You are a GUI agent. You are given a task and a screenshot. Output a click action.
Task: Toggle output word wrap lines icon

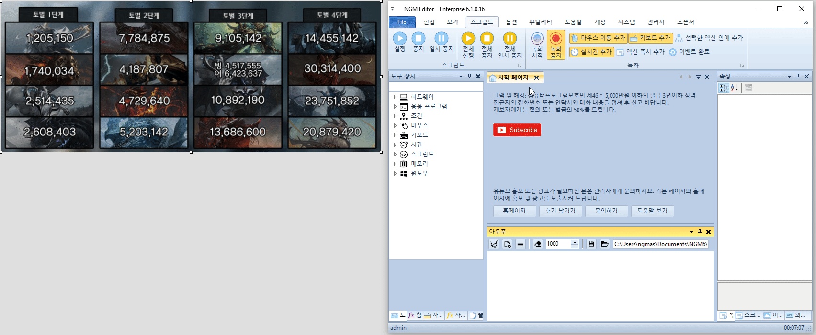521,244
